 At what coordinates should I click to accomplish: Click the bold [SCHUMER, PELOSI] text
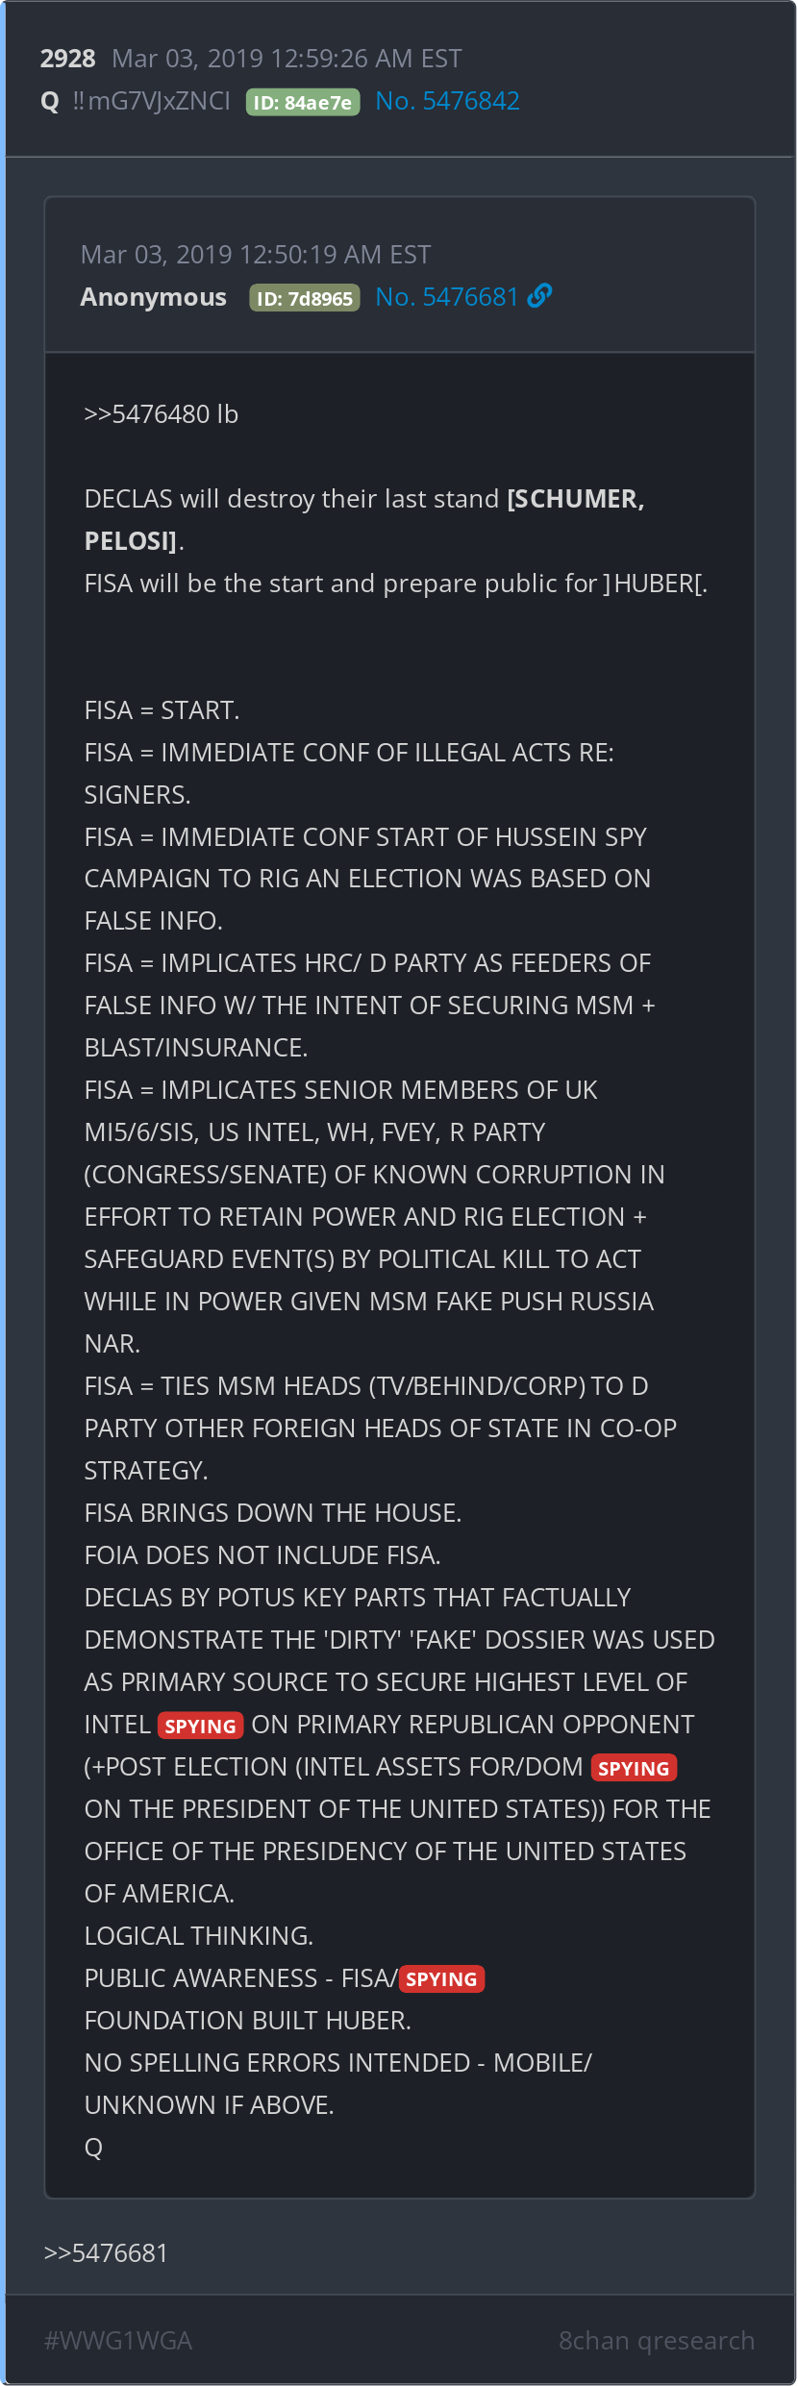coord(575,499)
